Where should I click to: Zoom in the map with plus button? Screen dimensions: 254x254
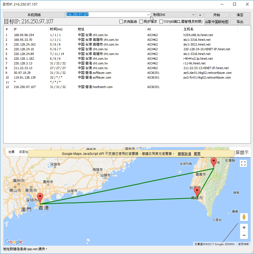point(244,228)
